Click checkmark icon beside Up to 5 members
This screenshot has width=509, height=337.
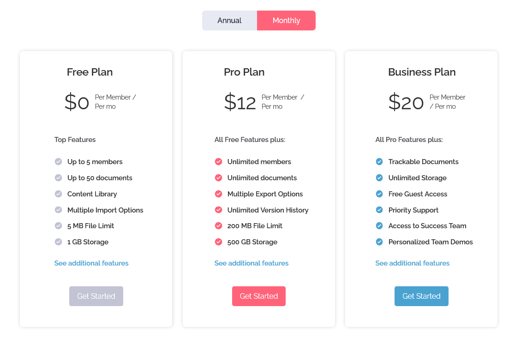tap(58, 162)
